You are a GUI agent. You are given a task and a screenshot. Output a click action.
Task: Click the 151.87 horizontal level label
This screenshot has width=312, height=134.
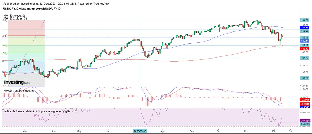304,20
